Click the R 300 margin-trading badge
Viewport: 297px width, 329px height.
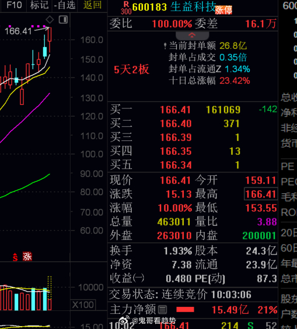pyautogui.click(x=126, y=8)
